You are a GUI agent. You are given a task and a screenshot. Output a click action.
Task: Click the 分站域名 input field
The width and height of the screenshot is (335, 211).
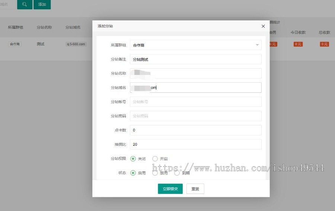pos(195,88)
